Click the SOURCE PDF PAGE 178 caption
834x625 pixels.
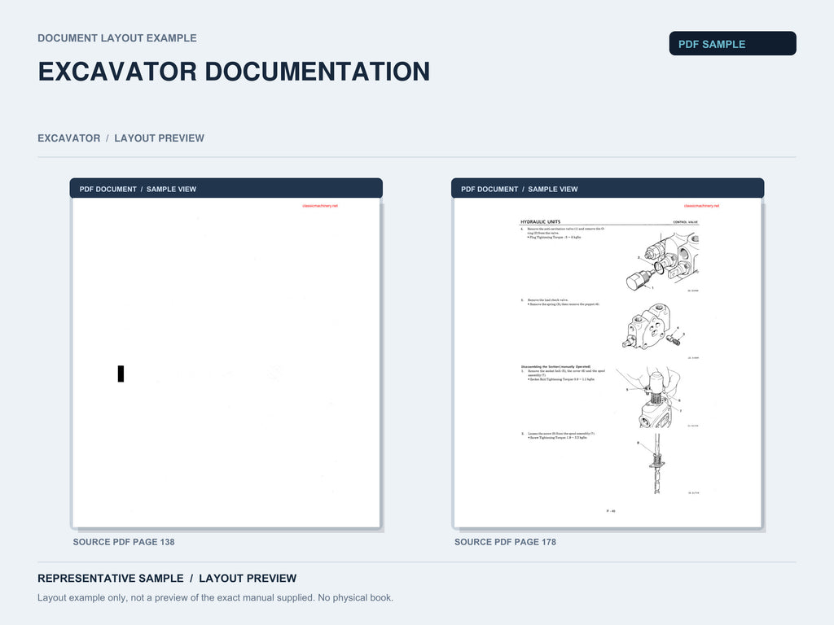pos(505,541)
